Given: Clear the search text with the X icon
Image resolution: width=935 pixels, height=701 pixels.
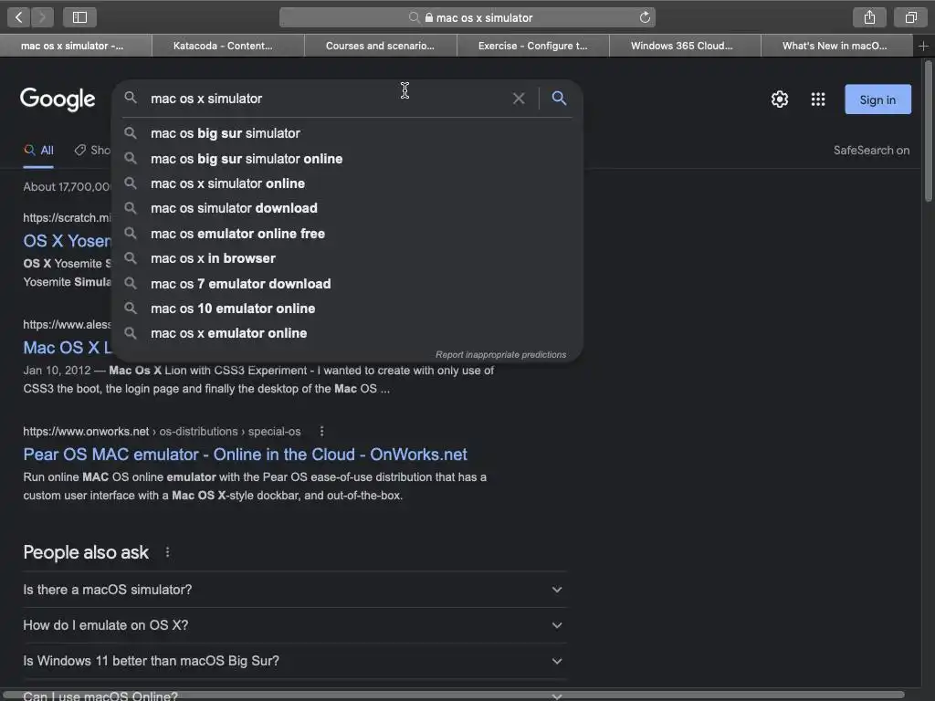Looking at the screenshot, I should point(519,99).
